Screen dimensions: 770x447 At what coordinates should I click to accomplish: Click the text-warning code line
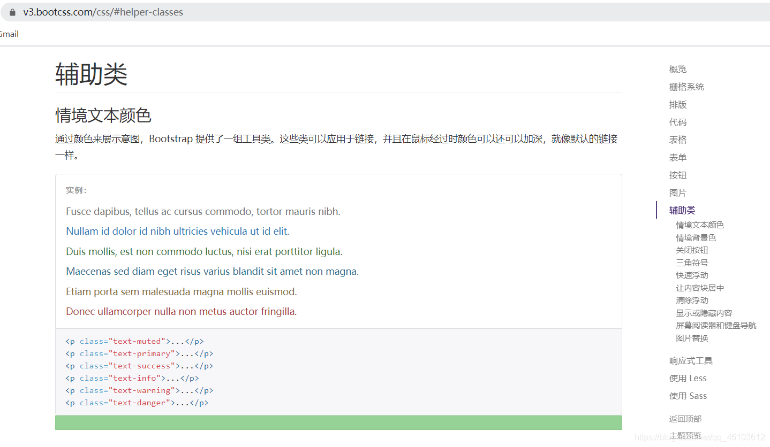pyautogui.click(x=139, y=390)
